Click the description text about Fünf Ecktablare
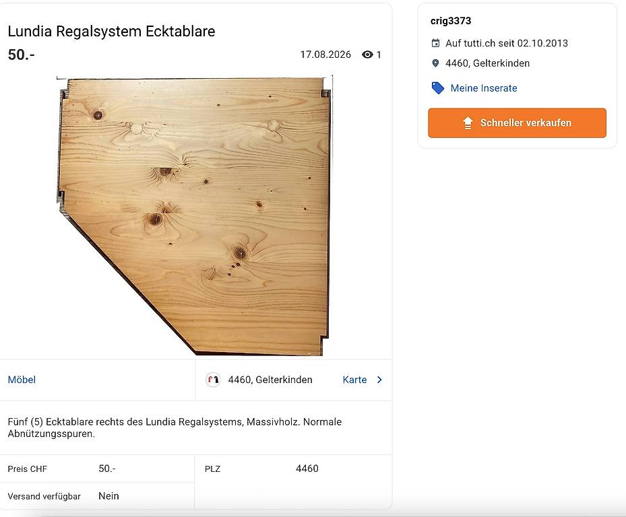The height and width of the screenshot is (517, 626). (x=175, y=427)
